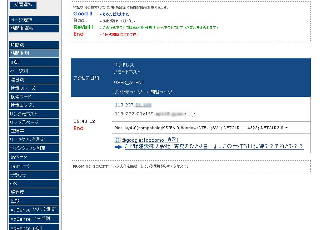Open the 検索ワード report
The height and width of the screenshot is (230, 324).
pos(34,97)
